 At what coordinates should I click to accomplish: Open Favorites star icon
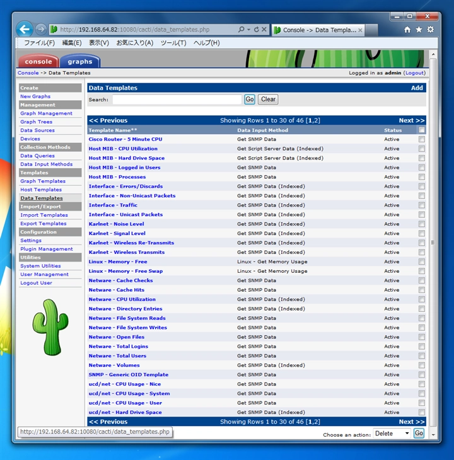[419, 30]
